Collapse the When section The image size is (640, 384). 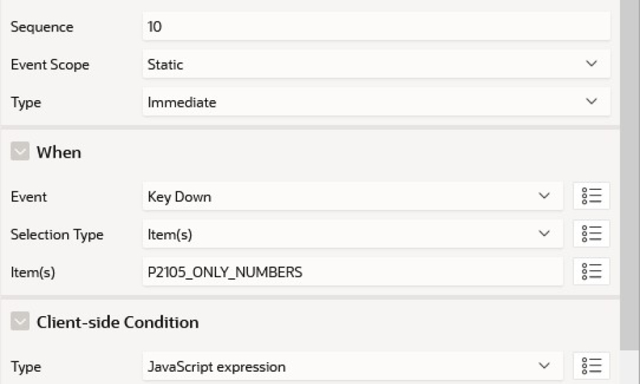pyautogui.click(x=20, y=152)
